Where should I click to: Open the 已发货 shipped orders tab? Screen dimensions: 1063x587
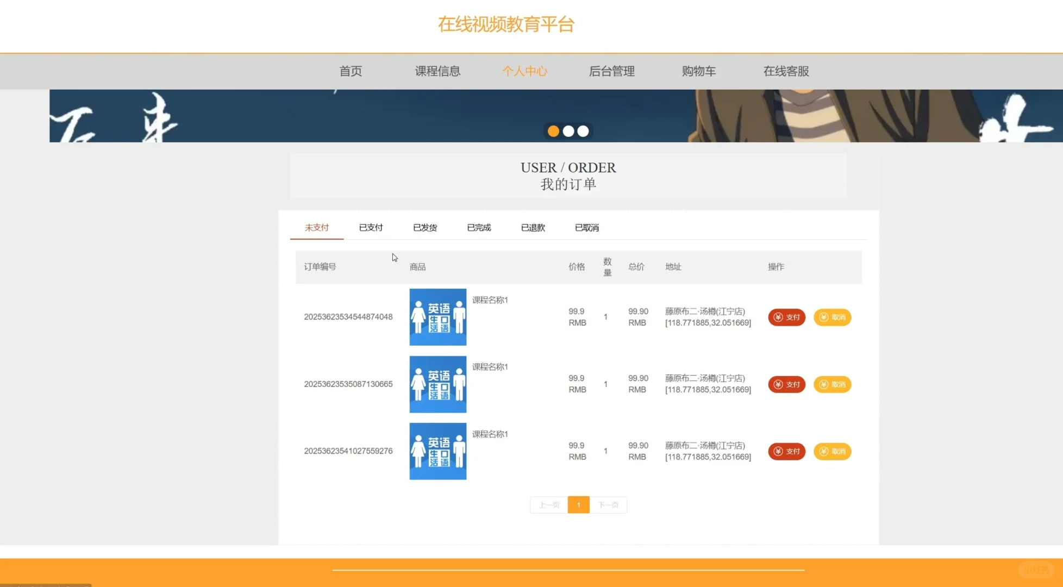pyautogui.click(x=425, y=227)
